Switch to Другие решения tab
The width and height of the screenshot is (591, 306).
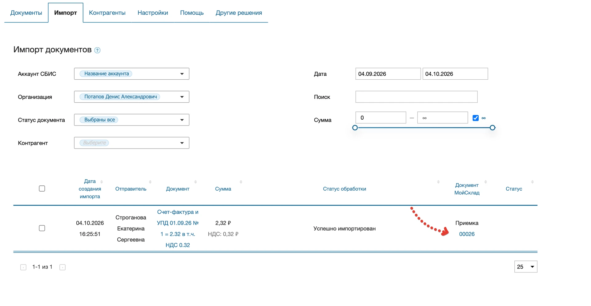click(x=239, y=13)
